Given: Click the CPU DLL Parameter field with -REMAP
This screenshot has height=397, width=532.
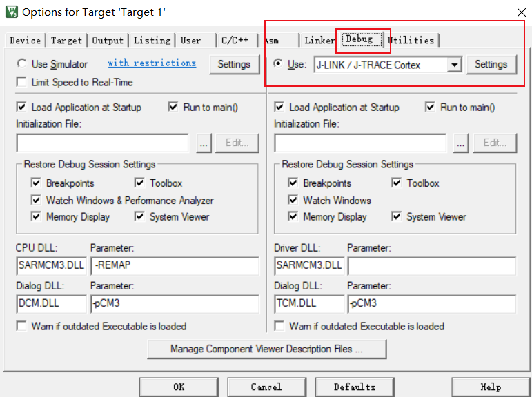Looking at the screenshot, I should [175, 265].
